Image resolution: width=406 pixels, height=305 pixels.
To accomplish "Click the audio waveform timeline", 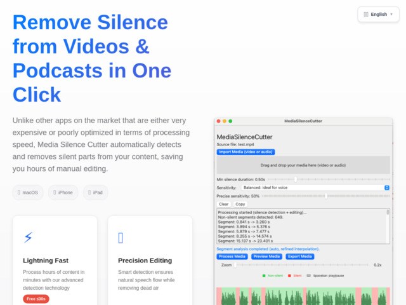I will [x=303, y=296].
